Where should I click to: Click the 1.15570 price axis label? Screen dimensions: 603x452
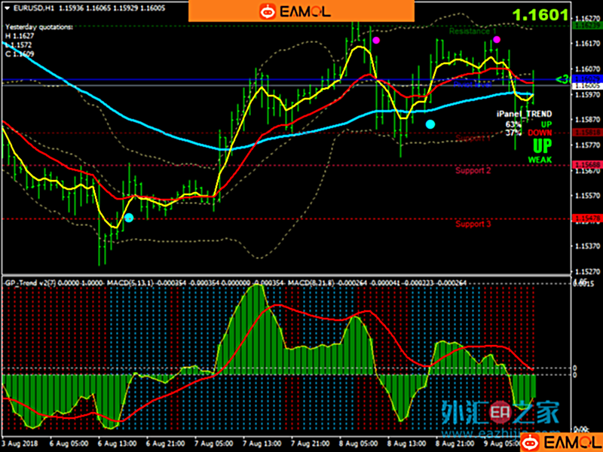pyautogui.click(x=587, y=196)
